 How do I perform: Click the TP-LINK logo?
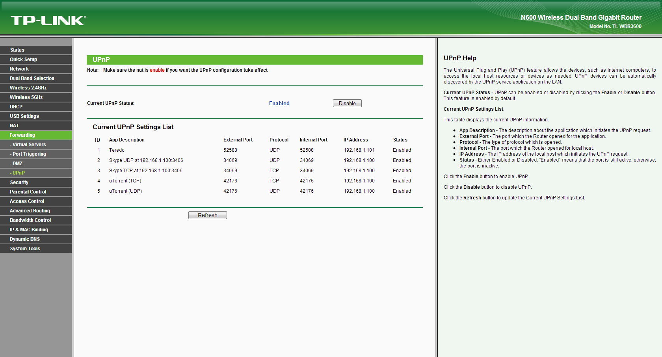coord(48,20)
